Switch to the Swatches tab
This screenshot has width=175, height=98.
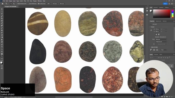[156, 8]
